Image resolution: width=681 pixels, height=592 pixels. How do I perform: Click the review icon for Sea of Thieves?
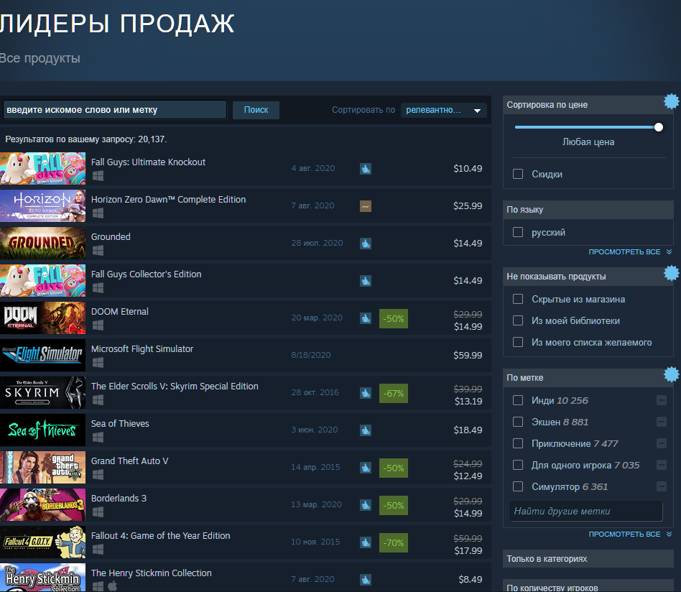[x=366, y=430]
